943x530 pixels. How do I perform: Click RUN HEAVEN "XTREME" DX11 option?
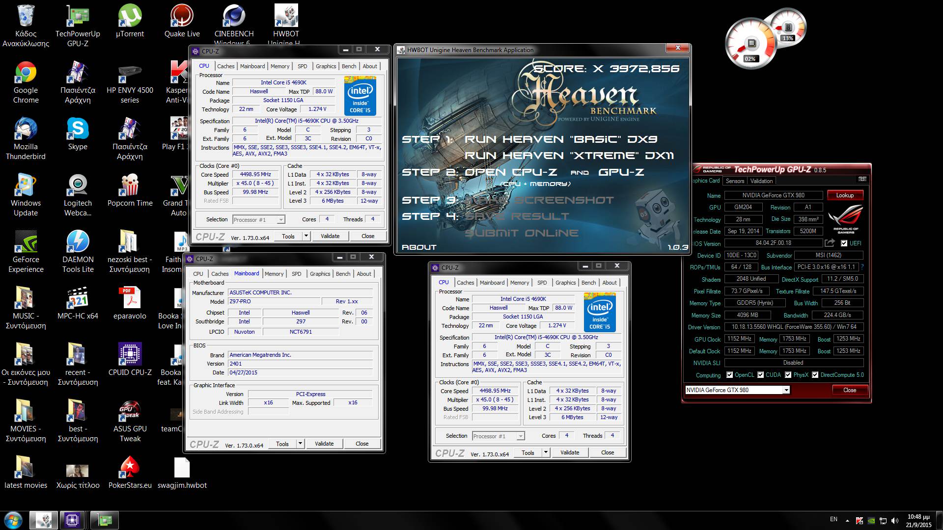(569, 156)
